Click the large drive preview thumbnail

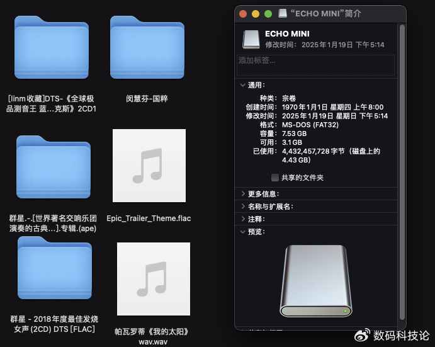coord(315,280)
